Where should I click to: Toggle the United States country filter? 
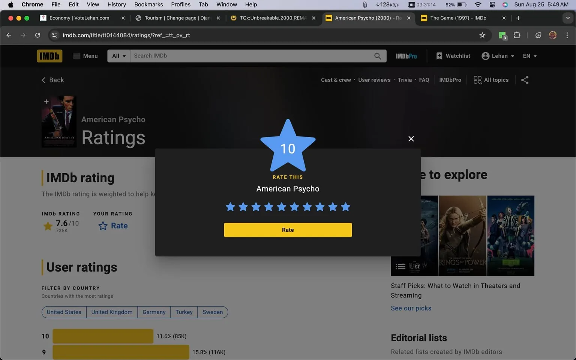point(64,312)
